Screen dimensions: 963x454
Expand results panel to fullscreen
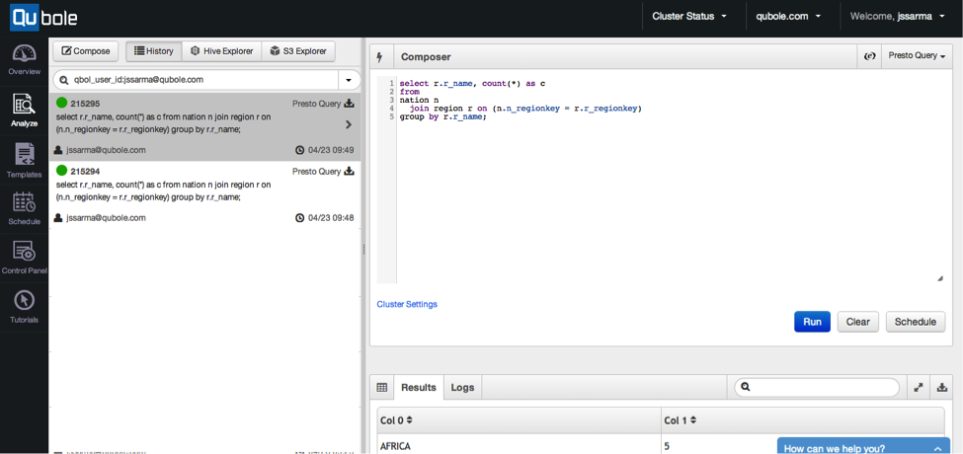tap(919, 388)
